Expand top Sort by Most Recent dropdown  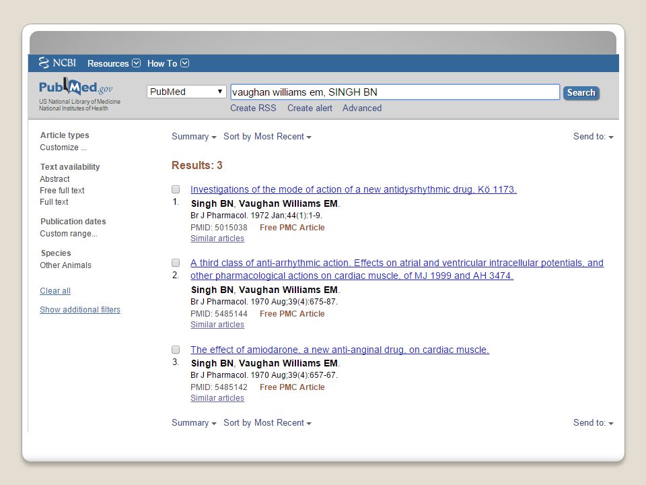[x=267, y=137]
